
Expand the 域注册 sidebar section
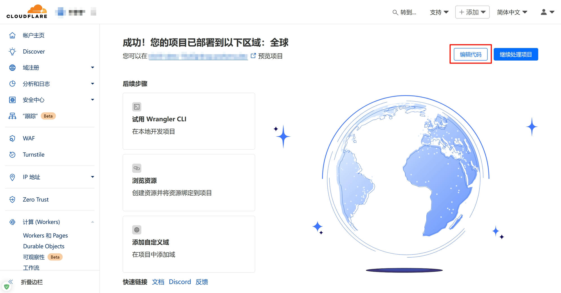click(x=92, y=68)
